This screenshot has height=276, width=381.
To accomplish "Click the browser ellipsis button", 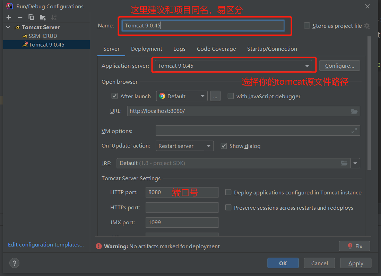I will point(215,96).
